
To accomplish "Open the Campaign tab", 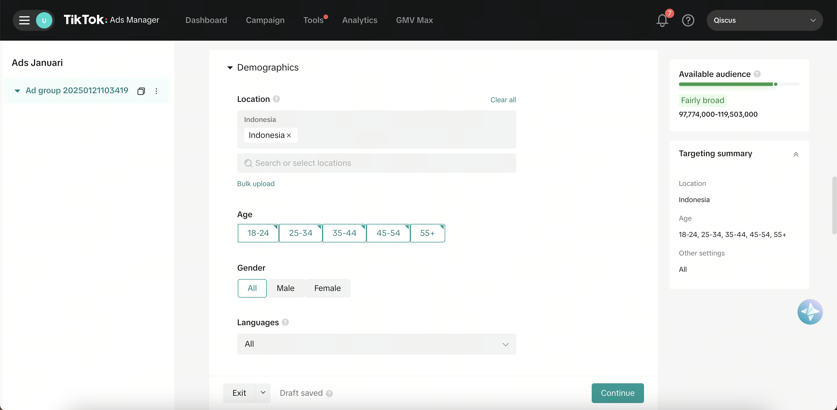I will point(265,20).
